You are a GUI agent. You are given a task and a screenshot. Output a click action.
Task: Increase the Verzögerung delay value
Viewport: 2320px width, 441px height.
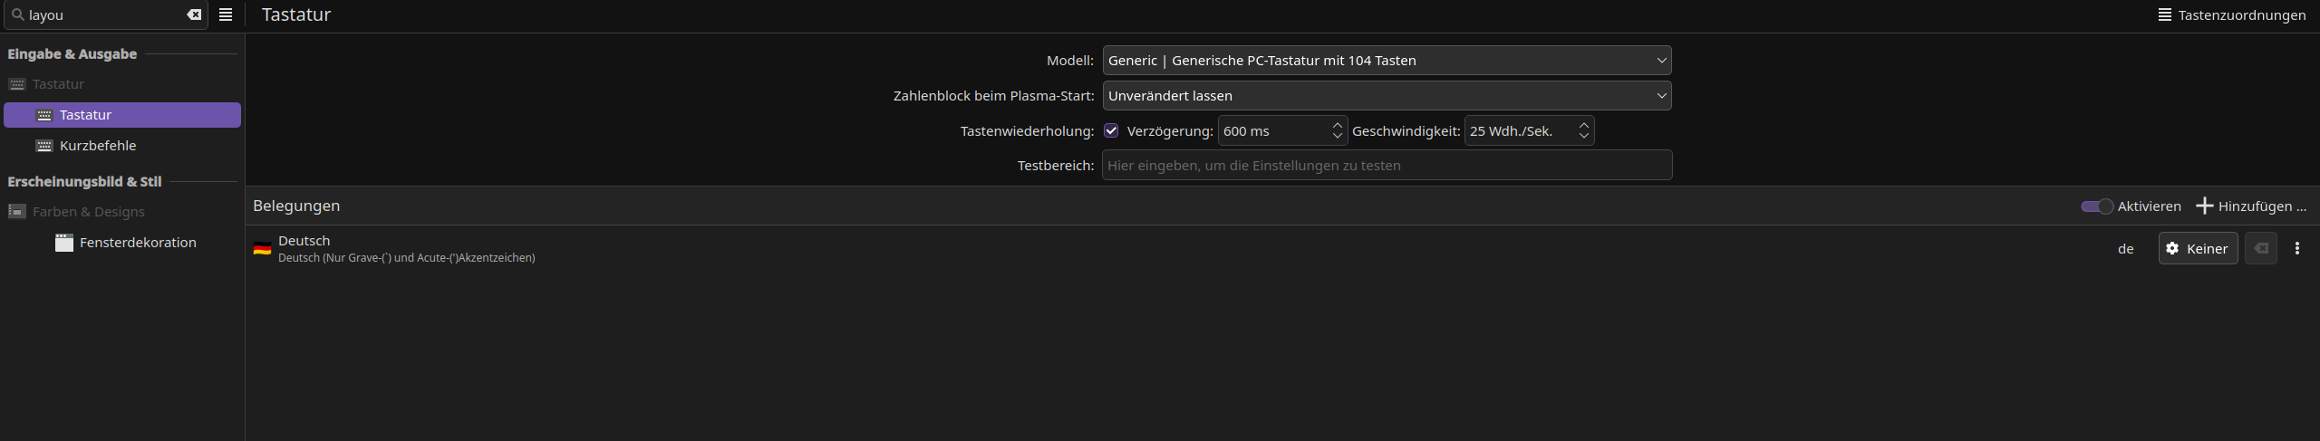[x=1337, y=126]
